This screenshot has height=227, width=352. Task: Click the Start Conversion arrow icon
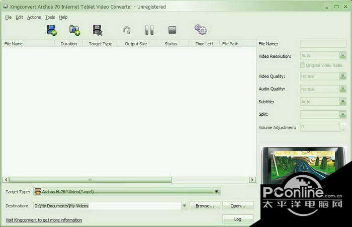point(127,30)
